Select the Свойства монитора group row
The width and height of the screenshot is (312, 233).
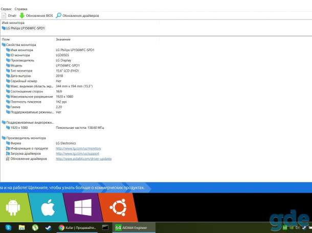tap(19, 45)
